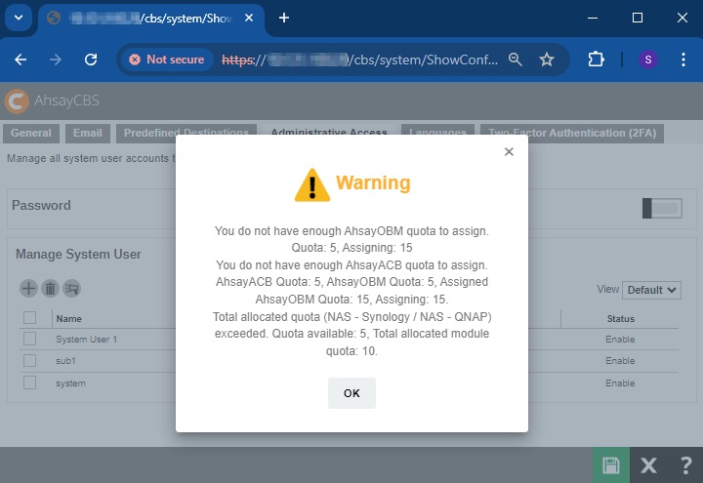The width and height of the screenshot is (703, 483).
Task: Click the address bar URL field
Action: [358, 60]
